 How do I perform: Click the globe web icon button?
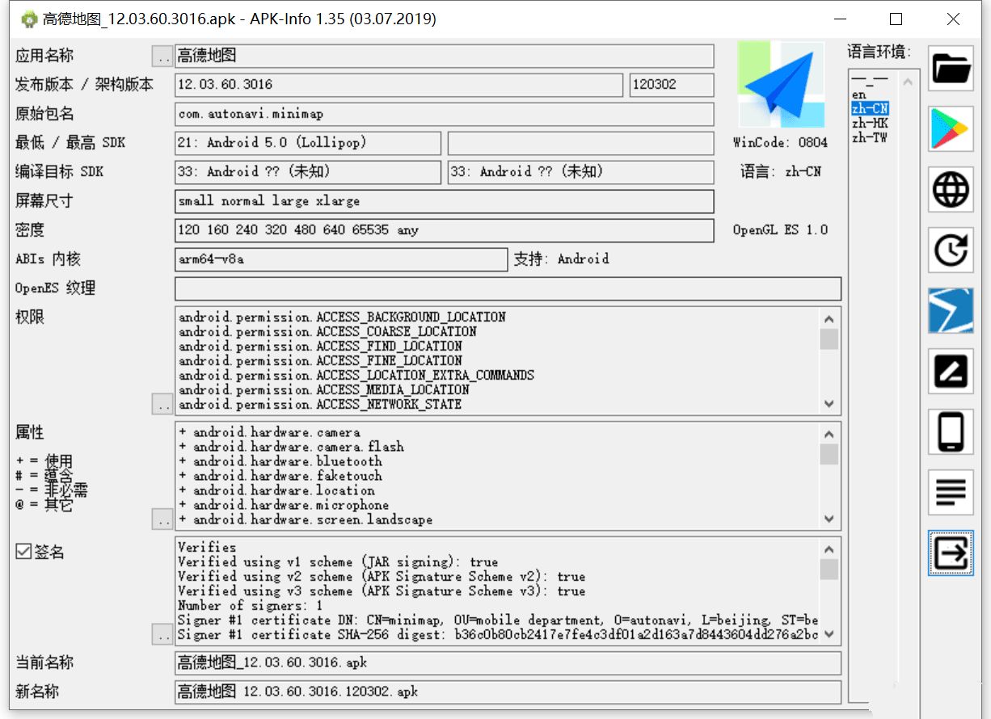(x=951, y=190)
